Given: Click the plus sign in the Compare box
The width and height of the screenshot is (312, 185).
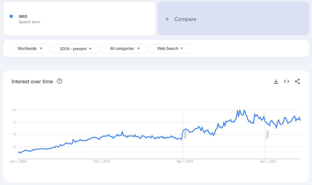Looking at the screenshot, I should 167,19.
